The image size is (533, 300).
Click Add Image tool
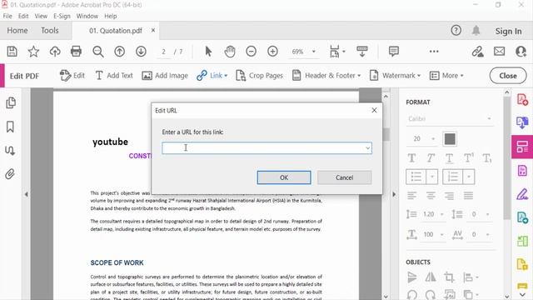click(165, 76)
